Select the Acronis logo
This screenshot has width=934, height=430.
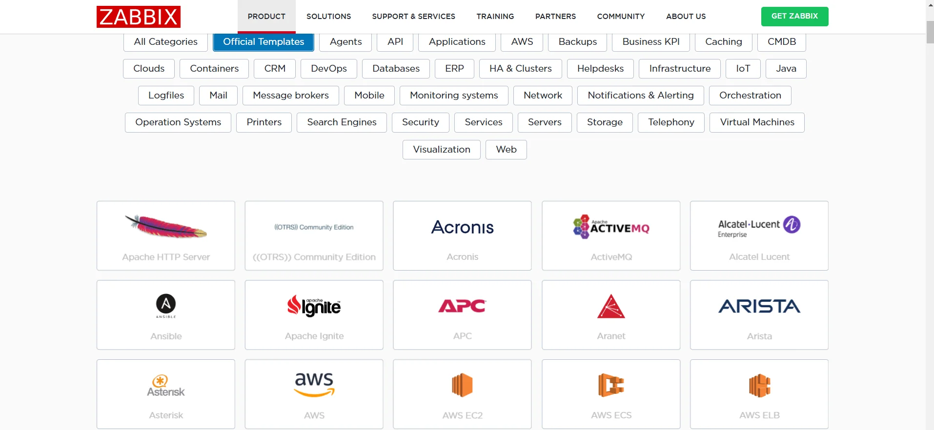coord(462,227)
